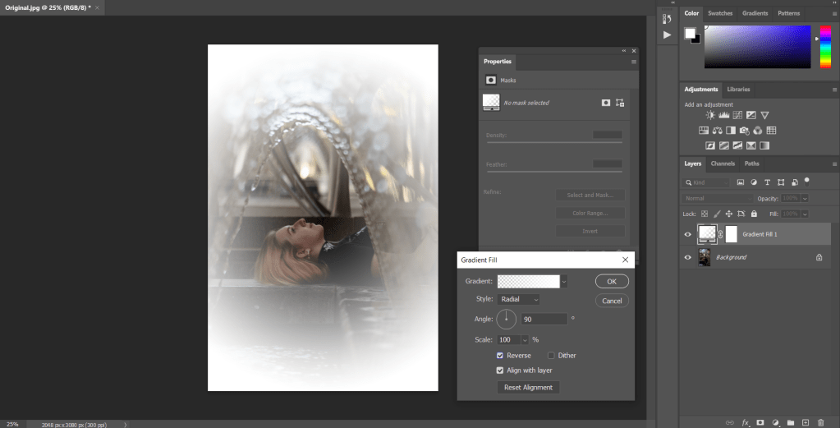This screenshot has width=840, height=428.
Task: Hide the Gradient Fill 1 layer
Action: point(688,234)
